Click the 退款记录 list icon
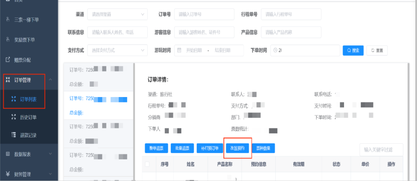Image resolution: width=417 pixels, height=181 pixels. [14, 135]
